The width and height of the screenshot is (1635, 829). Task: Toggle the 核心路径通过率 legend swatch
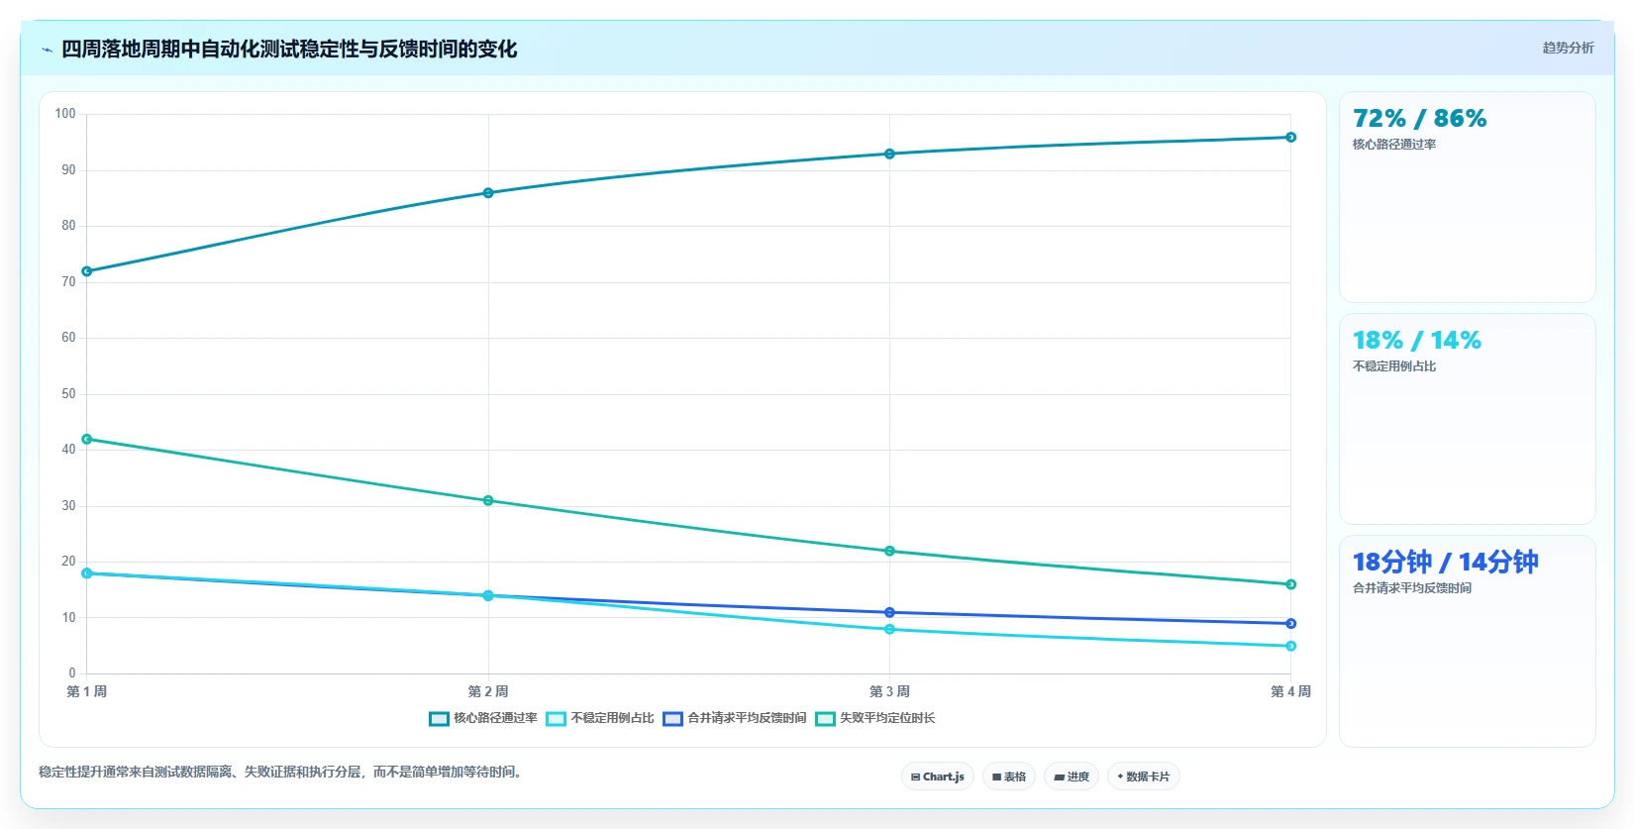tap(439, 719)
